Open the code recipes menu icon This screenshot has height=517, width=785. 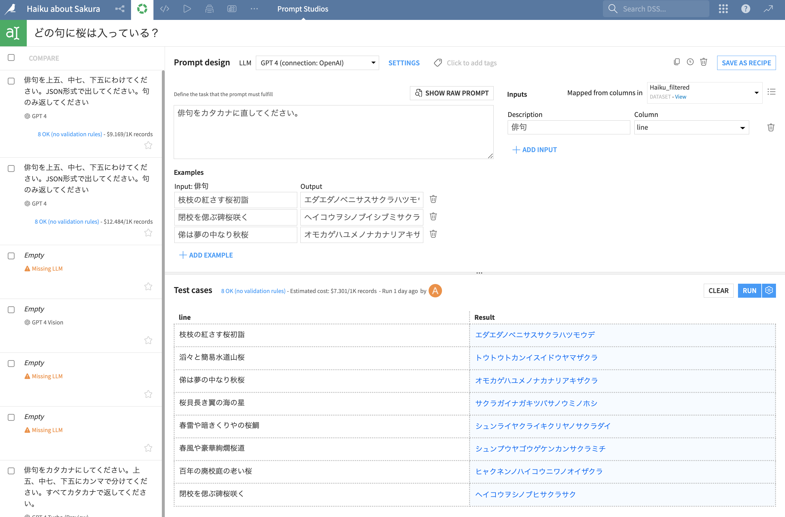click(165, 9)
